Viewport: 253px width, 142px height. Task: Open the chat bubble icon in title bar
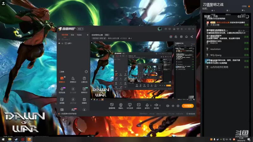point(170,29)
